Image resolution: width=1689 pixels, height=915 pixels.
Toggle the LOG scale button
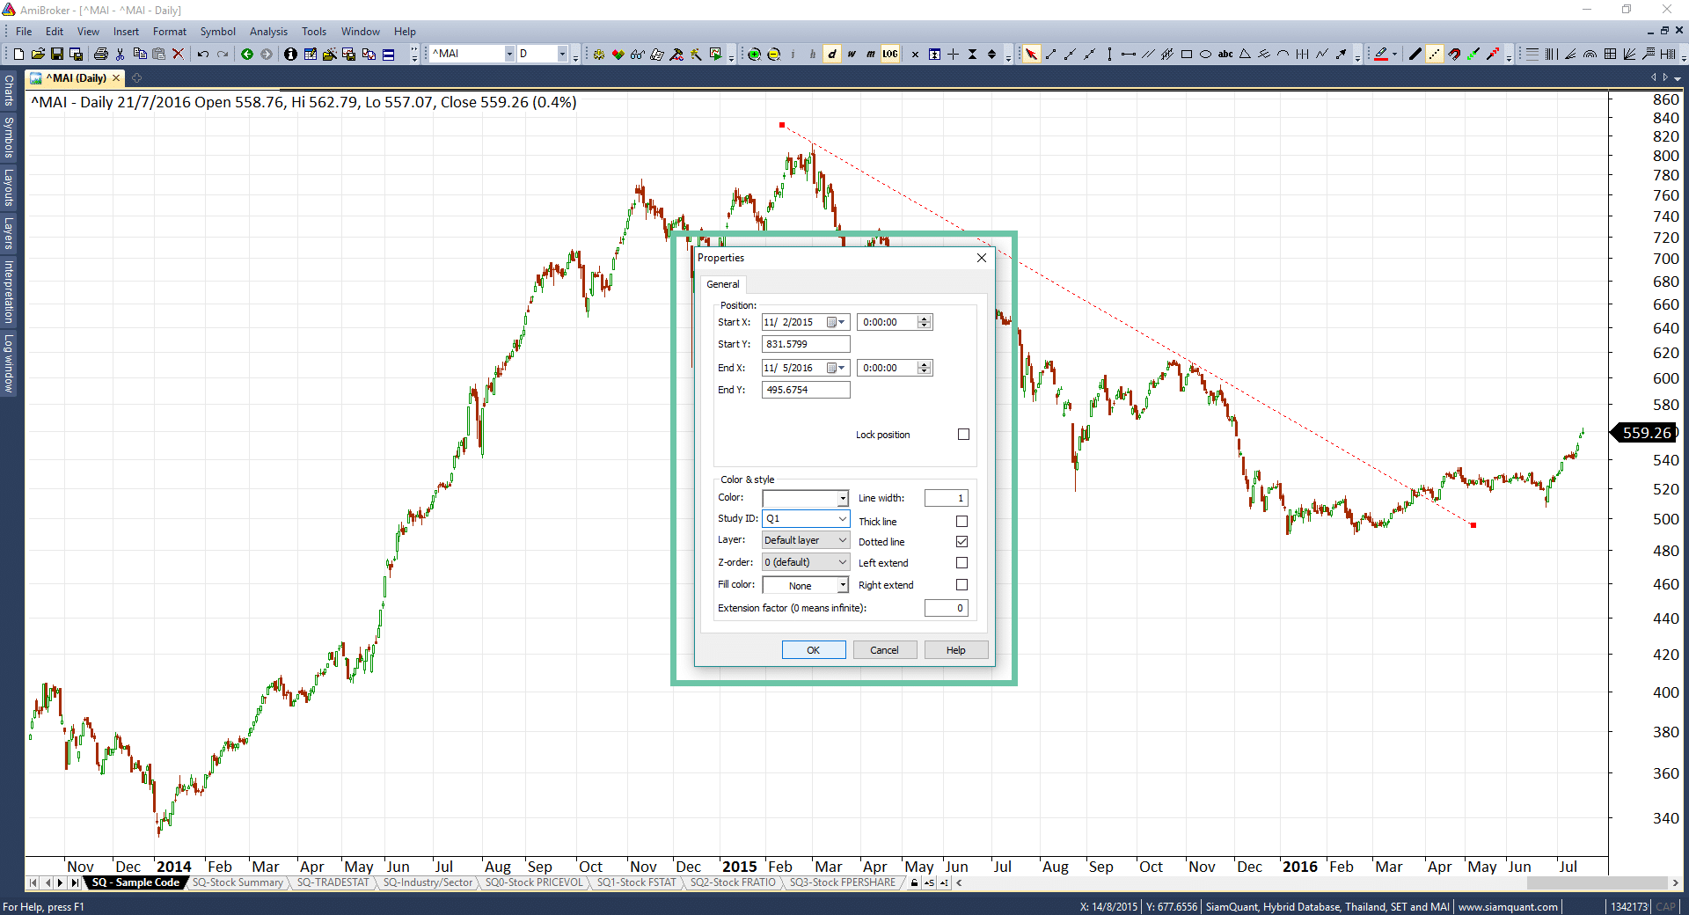[x=890, y=55]
